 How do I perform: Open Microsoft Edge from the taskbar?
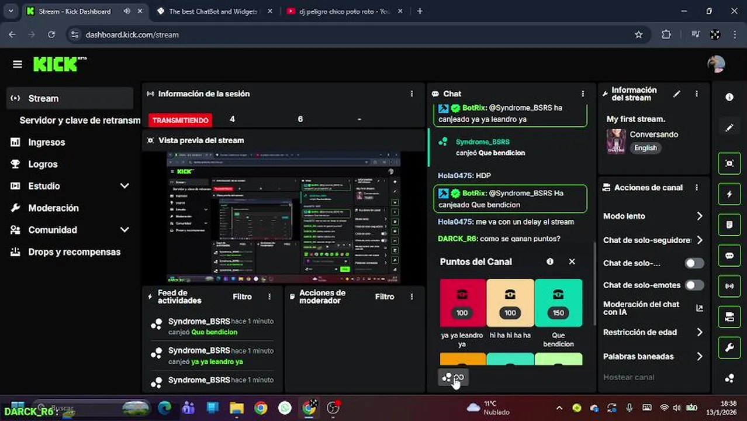pyautogui.click(x=165, y=408)
